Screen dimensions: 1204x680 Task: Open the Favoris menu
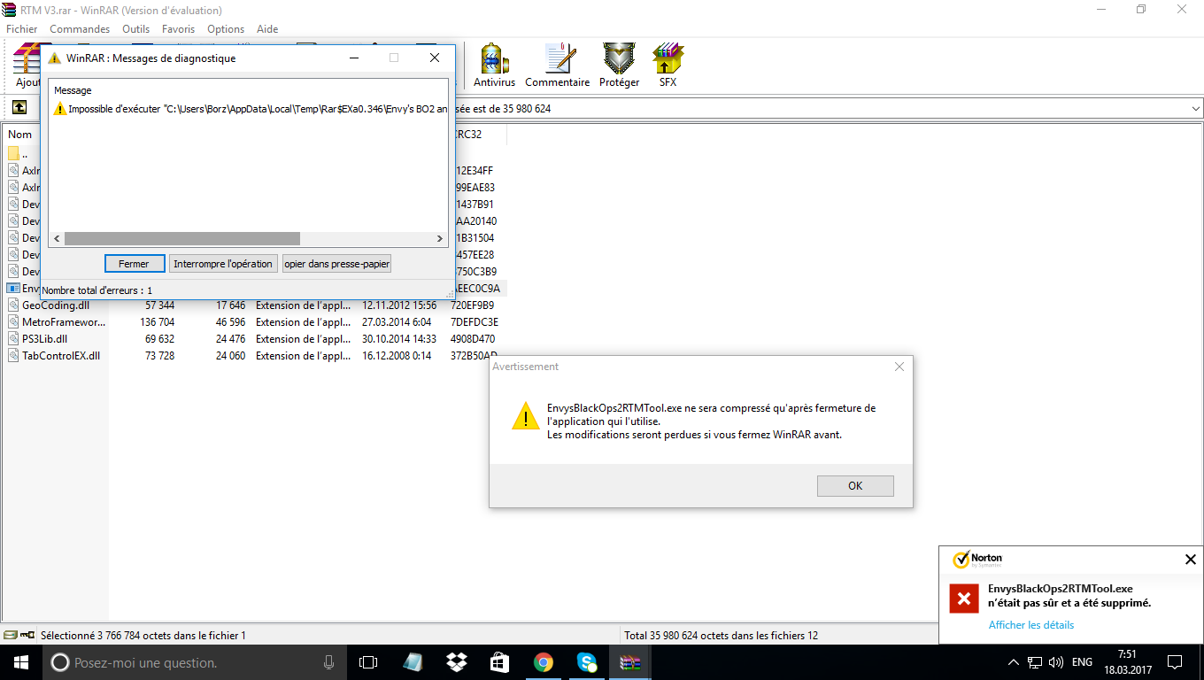[x=178, y=29]
